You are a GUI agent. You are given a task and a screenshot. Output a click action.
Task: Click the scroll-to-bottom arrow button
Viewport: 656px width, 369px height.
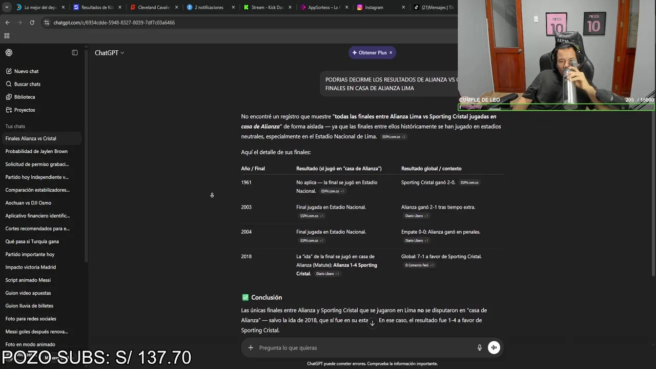pos(372,323)
